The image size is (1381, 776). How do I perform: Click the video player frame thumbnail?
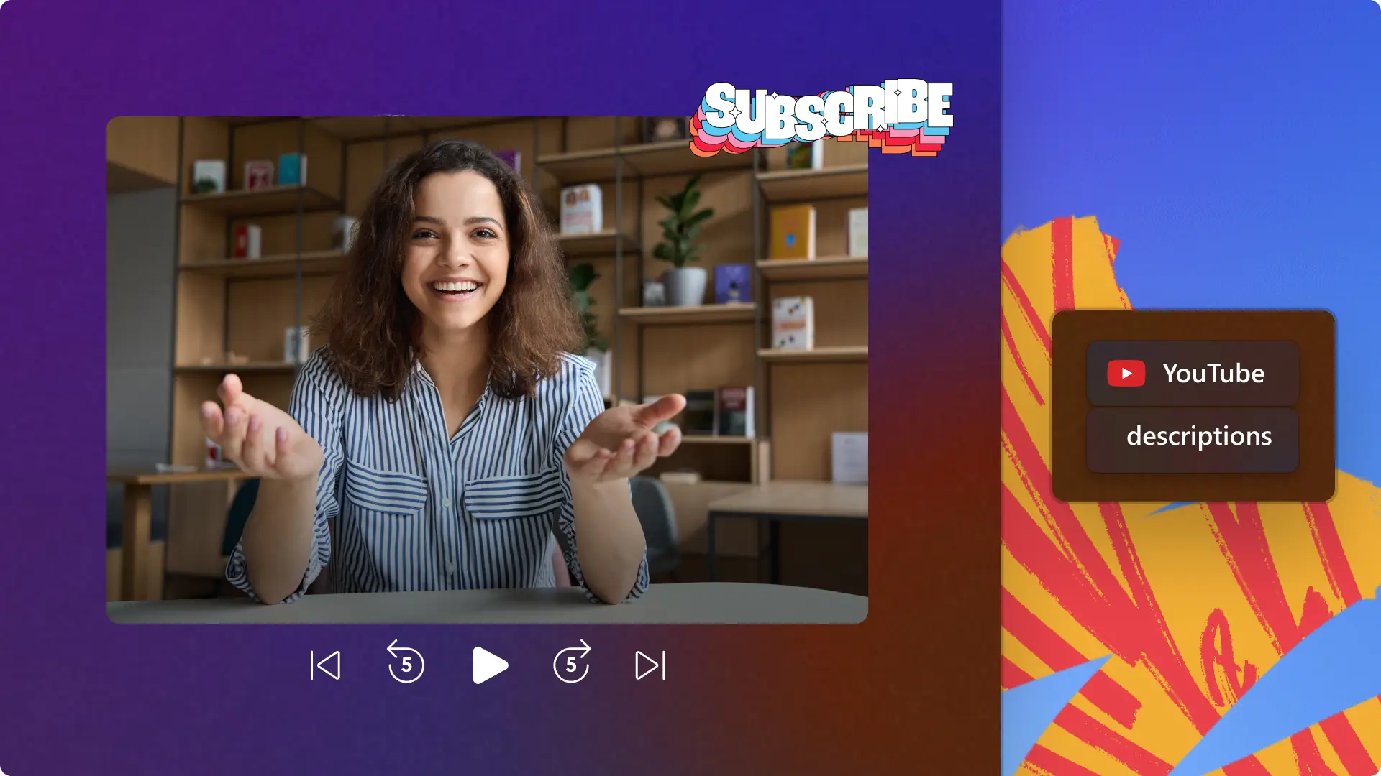coord(488,369)
